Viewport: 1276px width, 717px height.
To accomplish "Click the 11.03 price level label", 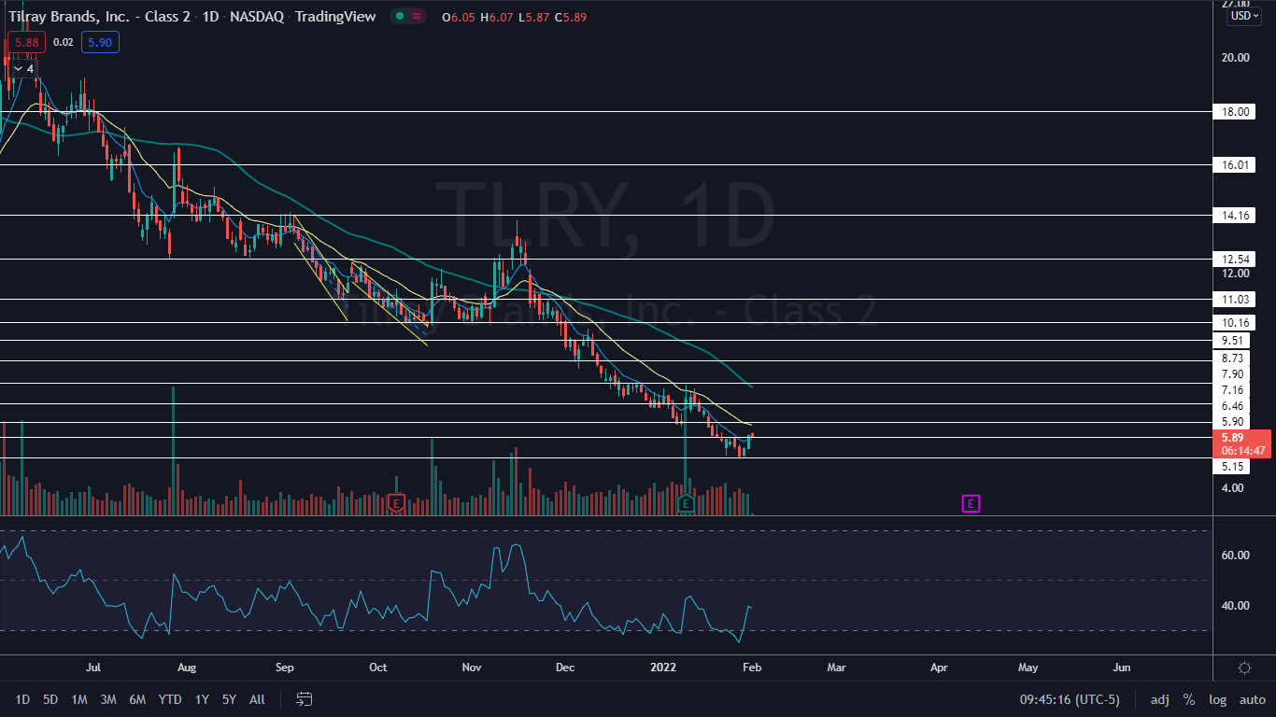I will [1235, 300].
